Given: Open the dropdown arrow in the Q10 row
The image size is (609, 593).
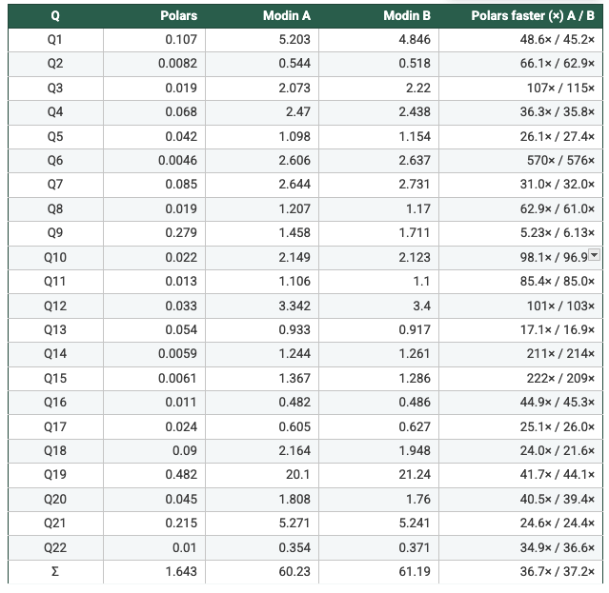Looking at the screenshot, I should pyautogui.click(x=595, y=256).
